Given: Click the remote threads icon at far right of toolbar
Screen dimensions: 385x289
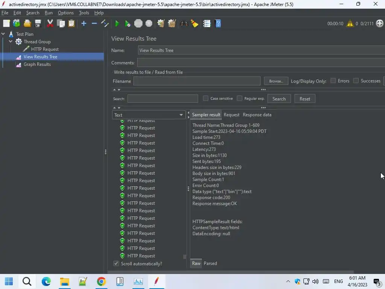Looking at the screenshot, I should coord(380,24).
